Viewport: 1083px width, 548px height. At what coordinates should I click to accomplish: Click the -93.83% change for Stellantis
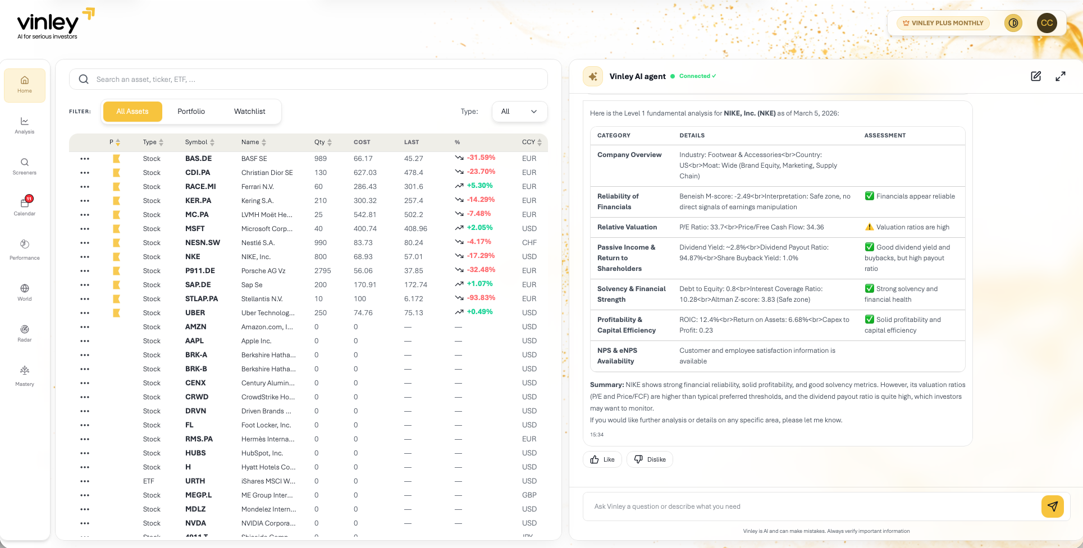click(481, 298)
